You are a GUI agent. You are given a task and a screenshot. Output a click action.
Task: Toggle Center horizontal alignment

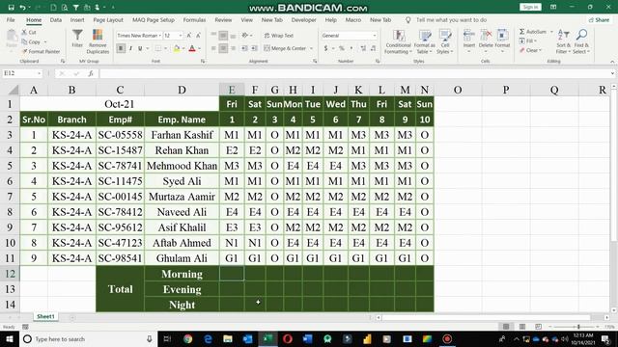pos(223,48)
